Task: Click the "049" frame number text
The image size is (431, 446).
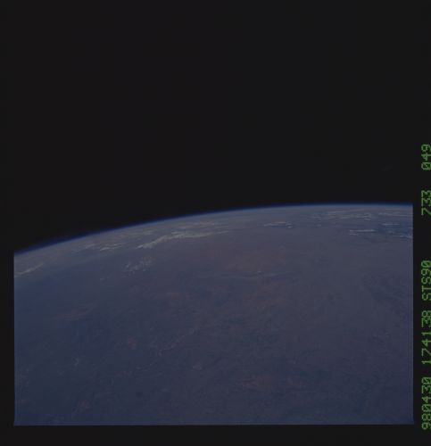Action: (x=426, y=157)
